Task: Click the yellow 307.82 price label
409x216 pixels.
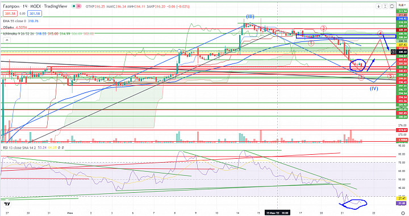Action: [x=403, y=45]
